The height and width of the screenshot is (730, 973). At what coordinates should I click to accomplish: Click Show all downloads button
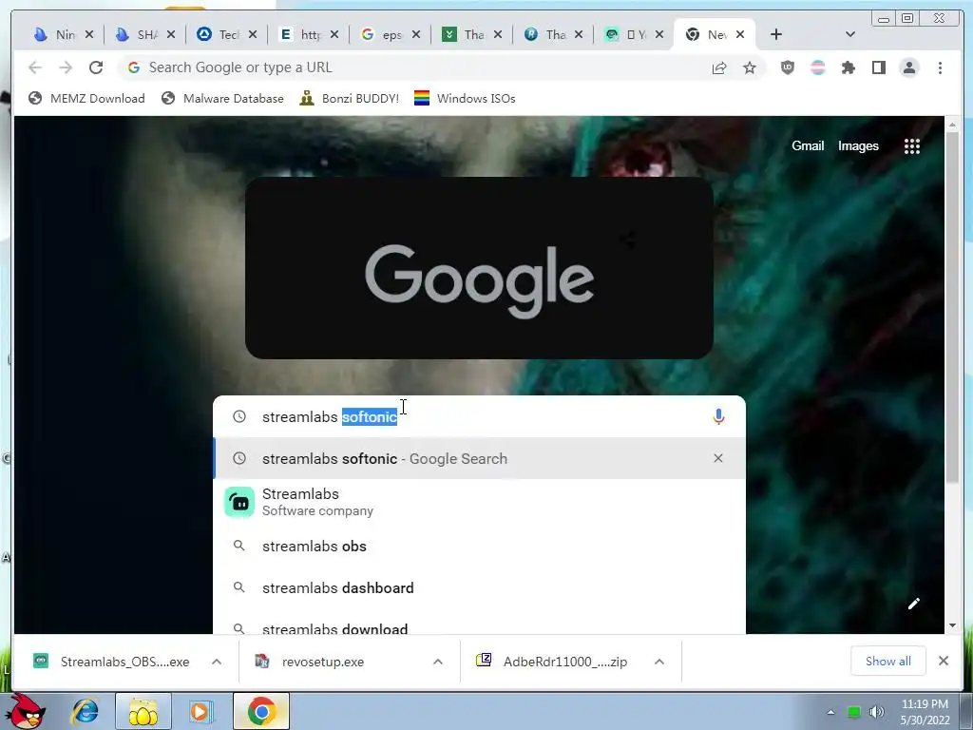pyautogui.click(x=888, y=662)
